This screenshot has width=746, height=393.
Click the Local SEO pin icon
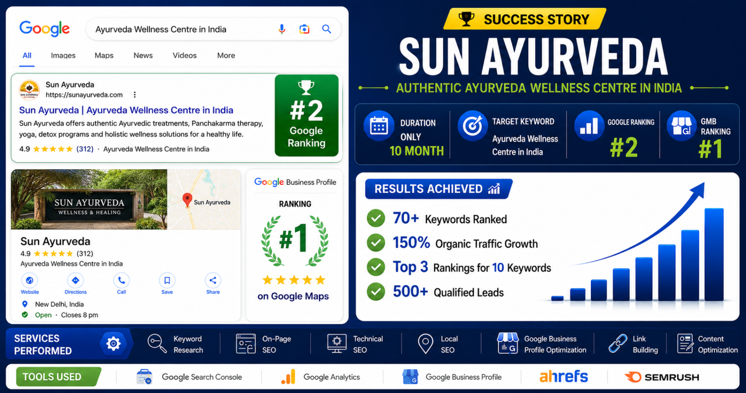426,344
